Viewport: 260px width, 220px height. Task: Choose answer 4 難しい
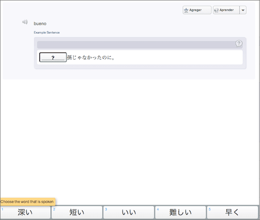pyautogui.click(x=180, y=212)
